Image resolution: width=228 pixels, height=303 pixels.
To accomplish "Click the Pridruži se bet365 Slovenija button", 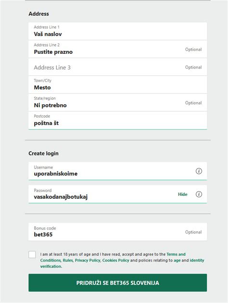I will click(118, 283).
